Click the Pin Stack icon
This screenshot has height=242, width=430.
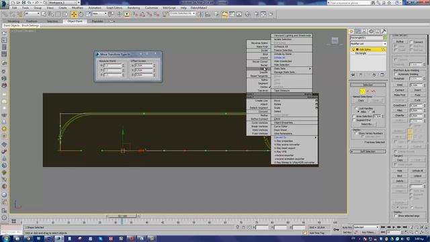(x=353, y=75)
